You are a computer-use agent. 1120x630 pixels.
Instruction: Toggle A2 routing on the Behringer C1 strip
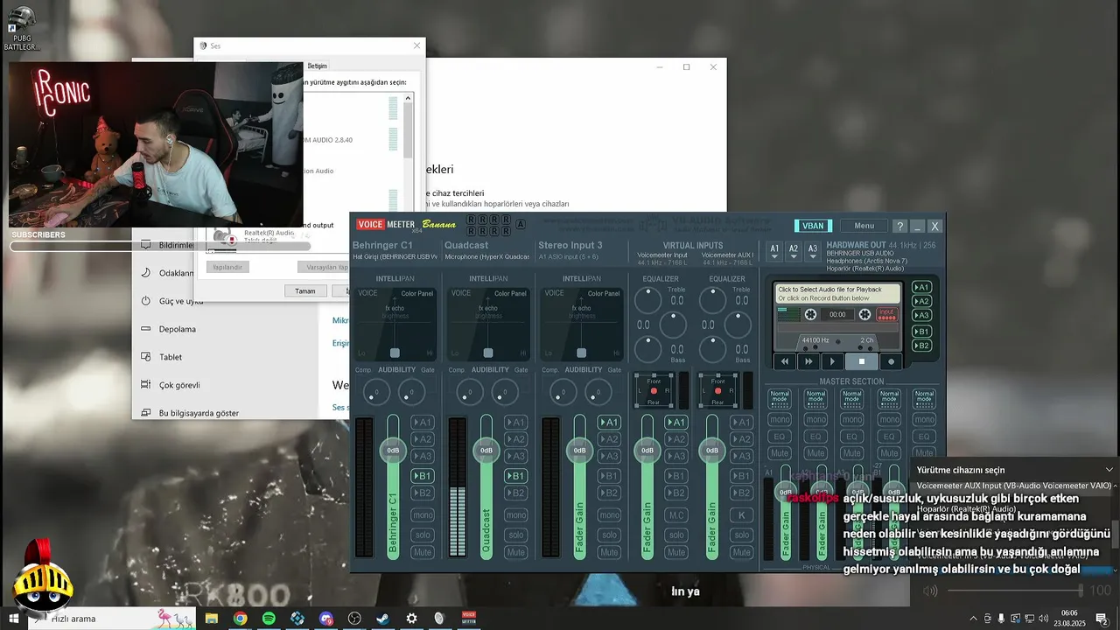(x=422, y=439)
